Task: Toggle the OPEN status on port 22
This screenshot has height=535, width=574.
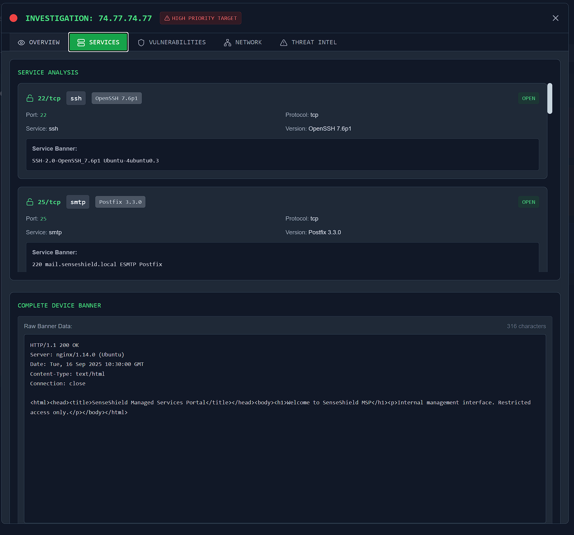Action: pyautogui.click(x=528, y=98)
